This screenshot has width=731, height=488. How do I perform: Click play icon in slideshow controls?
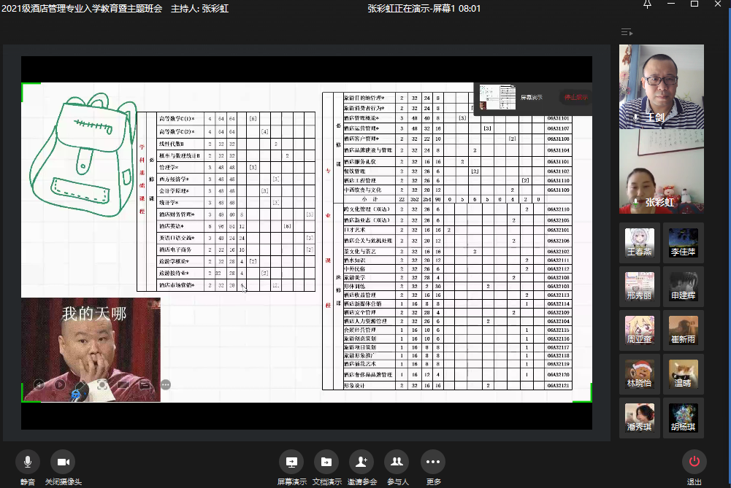pyautogui.click(x=61, y=384)
